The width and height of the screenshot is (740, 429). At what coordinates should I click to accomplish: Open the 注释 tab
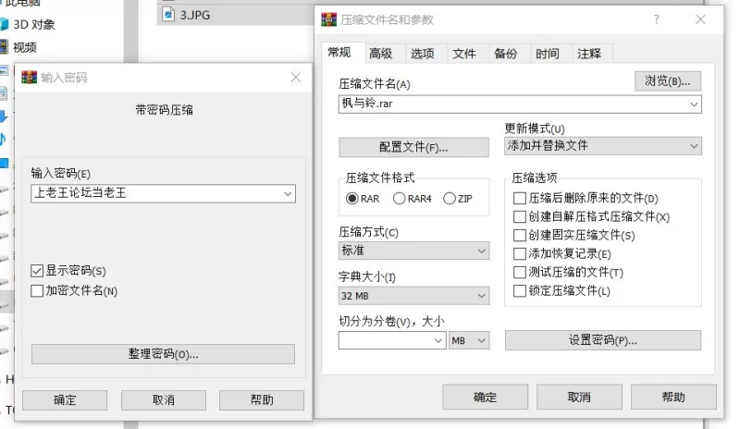[589, 54]
